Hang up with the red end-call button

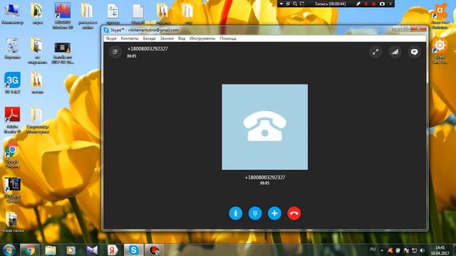[294, 213]
